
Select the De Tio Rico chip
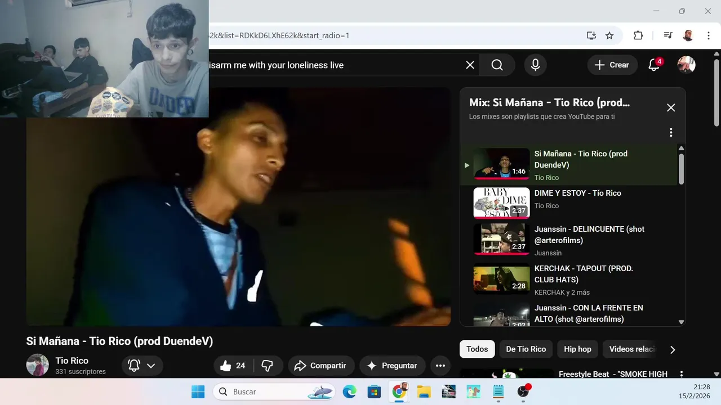point(526,349)
